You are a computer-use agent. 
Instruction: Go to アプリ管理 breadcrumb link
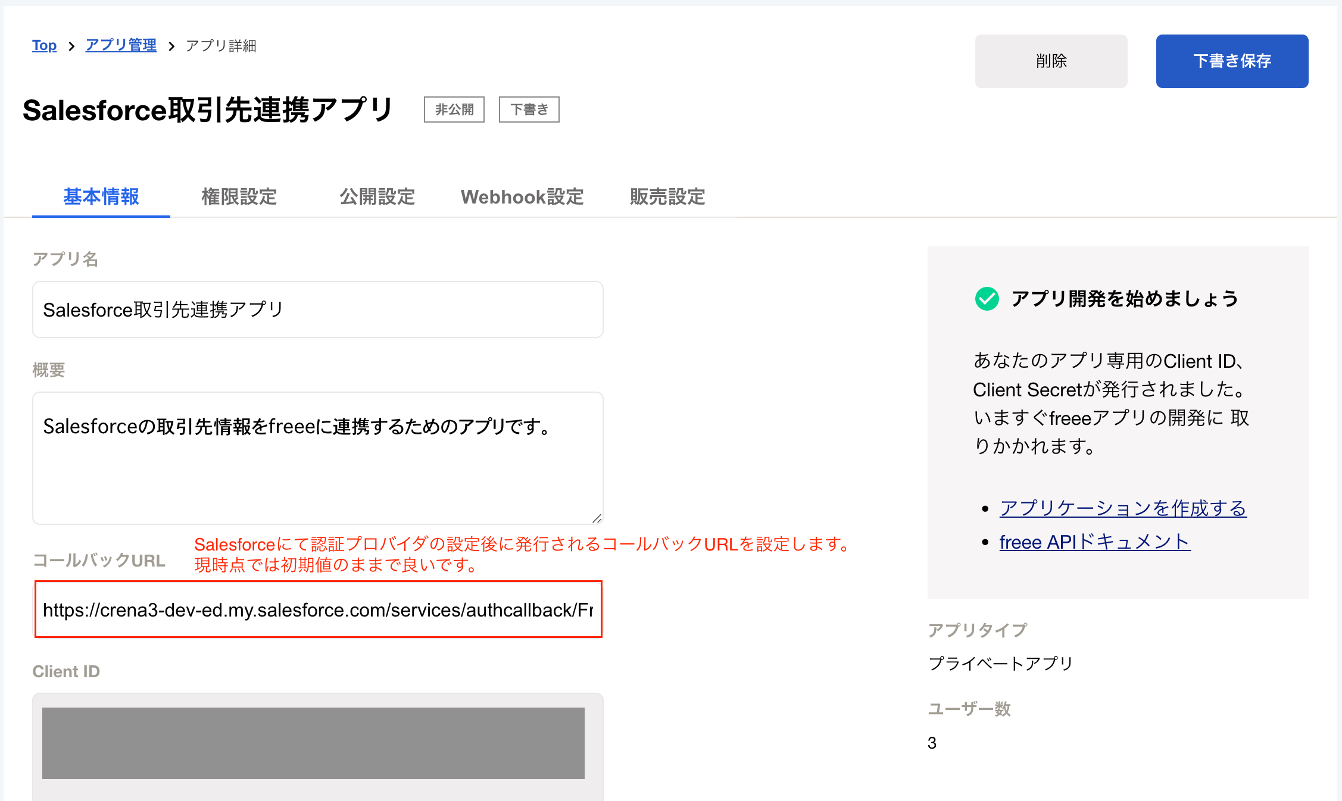[121, 45]
